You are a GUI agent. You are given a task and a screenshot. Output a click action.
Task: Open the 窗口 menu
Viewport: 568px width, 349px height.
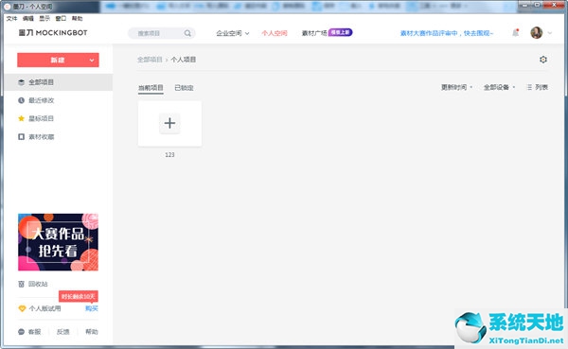point(61,19)
